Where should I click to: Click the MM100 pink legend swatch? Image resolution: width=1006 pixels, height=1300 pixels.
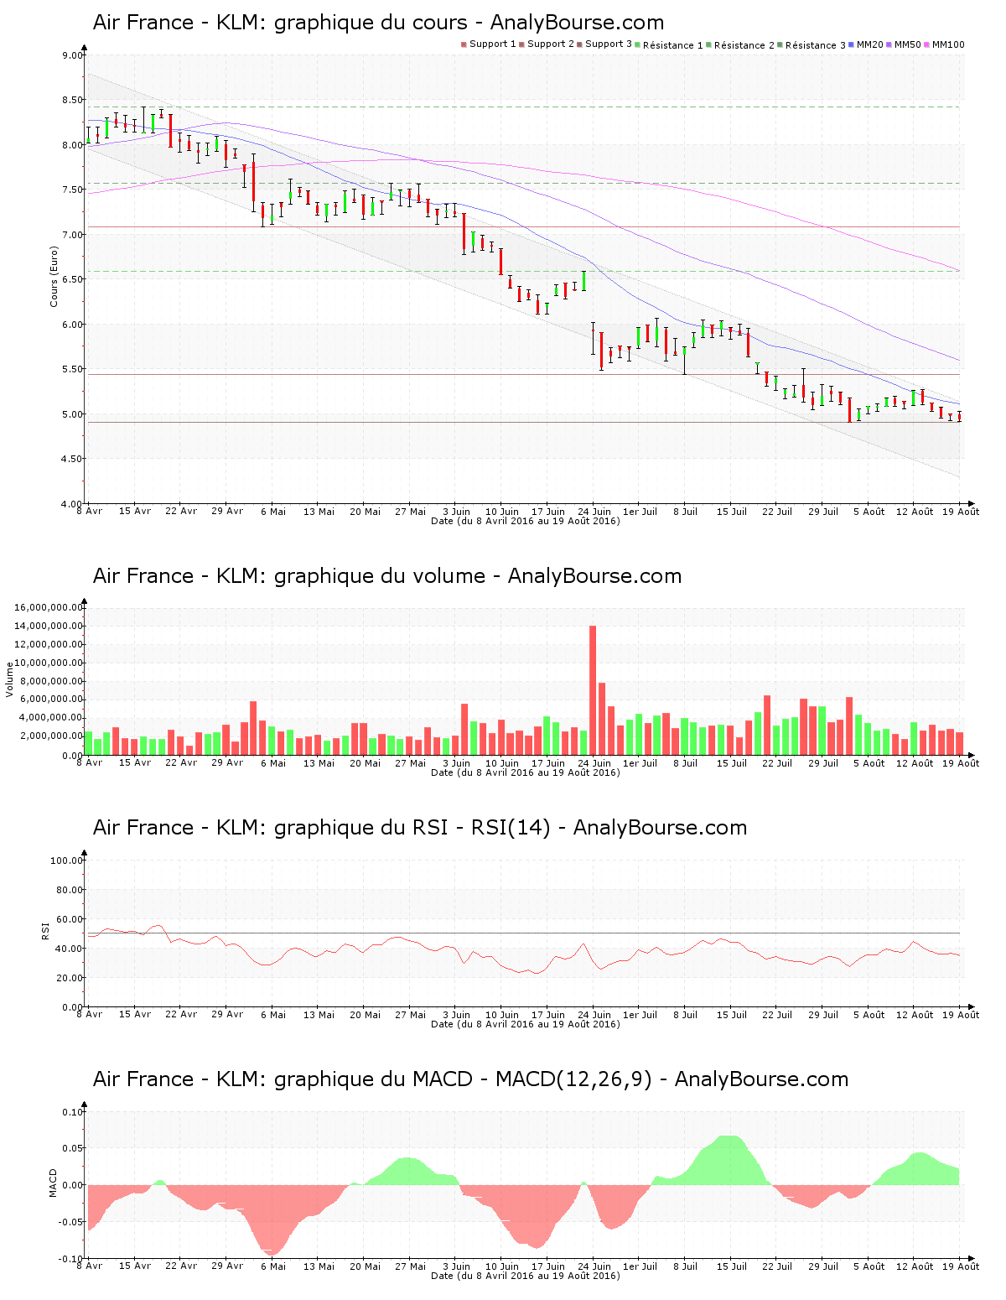click(928, 44)
